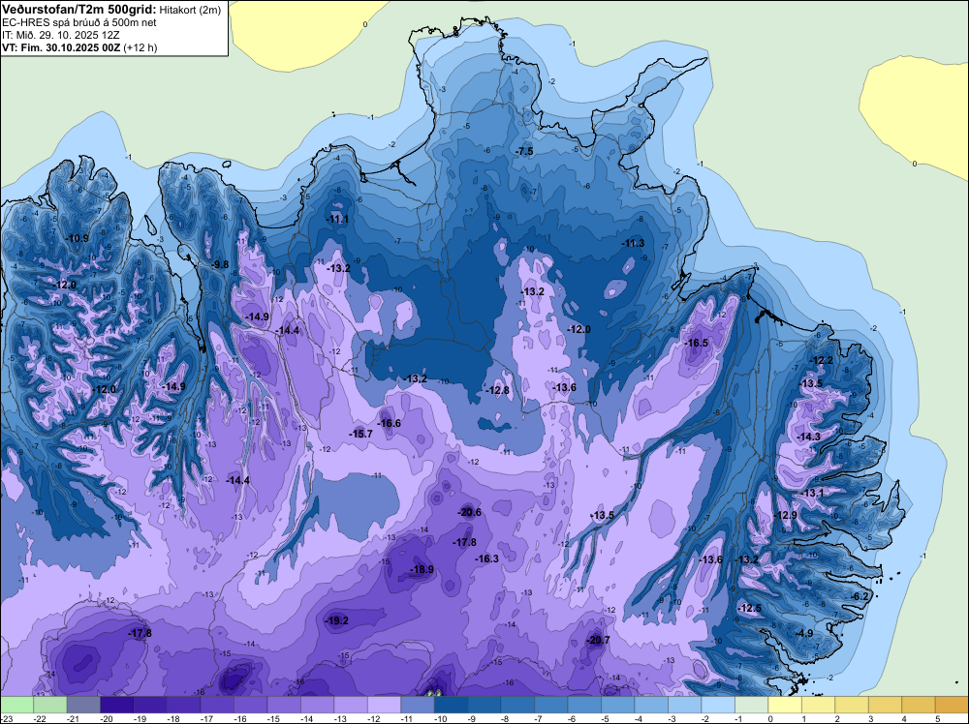The image size is (969, 724).
Task: Click the -16.3 temperature label
Action: pos(487,558)
